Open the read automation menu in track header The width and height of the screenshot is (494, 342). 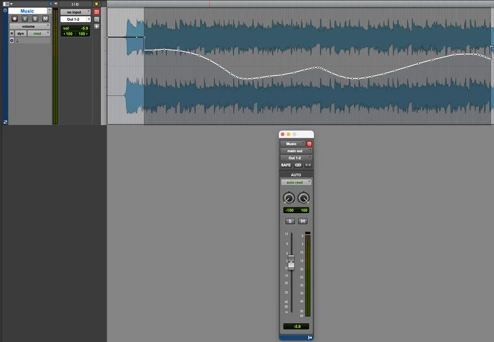(x=39, y=33)
